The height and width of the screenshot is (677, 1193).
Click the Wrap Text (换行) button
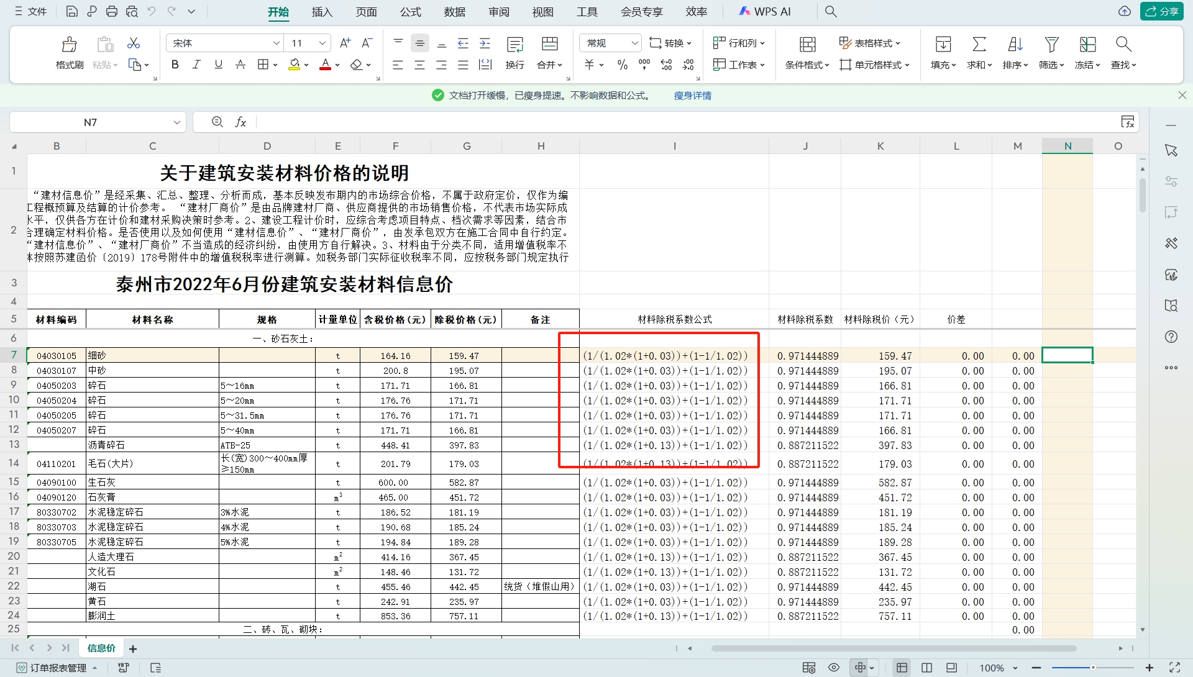(x=515, y=52)
